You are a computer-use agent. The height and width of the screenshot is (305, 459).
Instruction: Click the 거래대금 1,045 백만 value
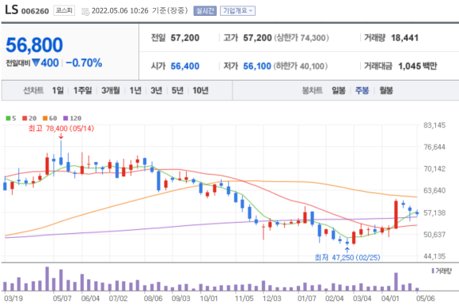coord(417,66)
